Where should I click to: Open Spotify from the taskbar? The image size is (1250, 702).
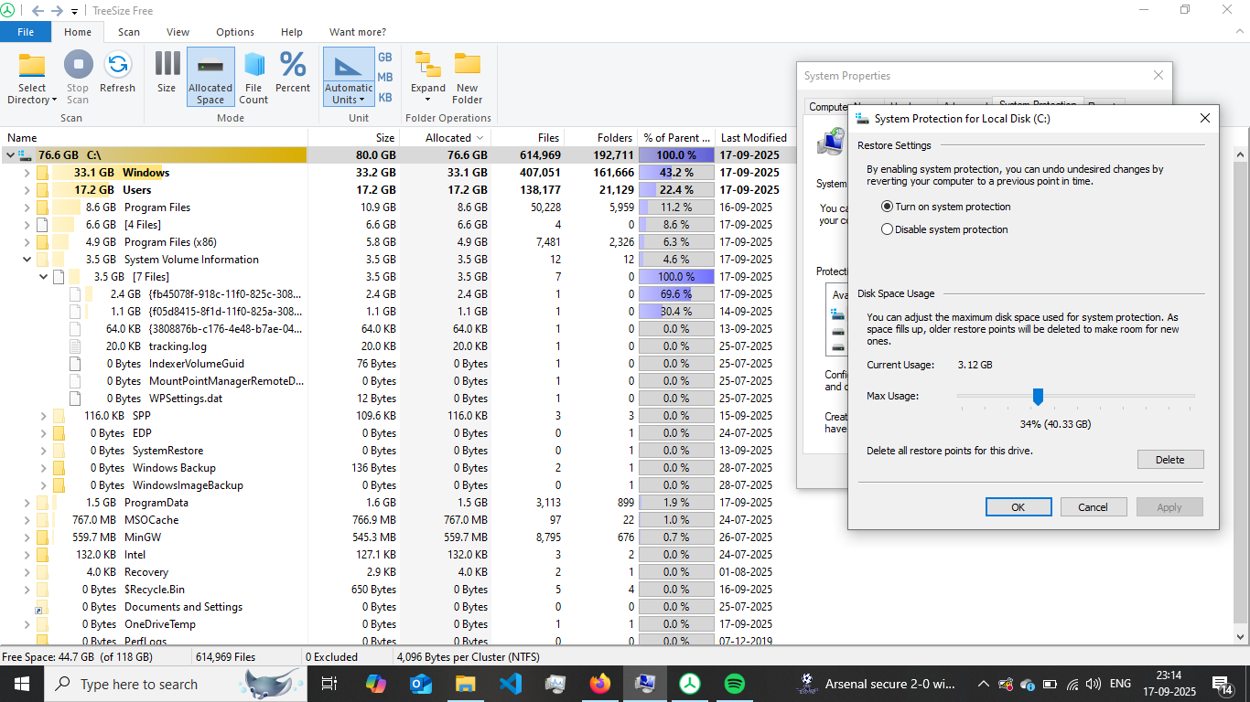pyautogui.click(x=734, y=684)
